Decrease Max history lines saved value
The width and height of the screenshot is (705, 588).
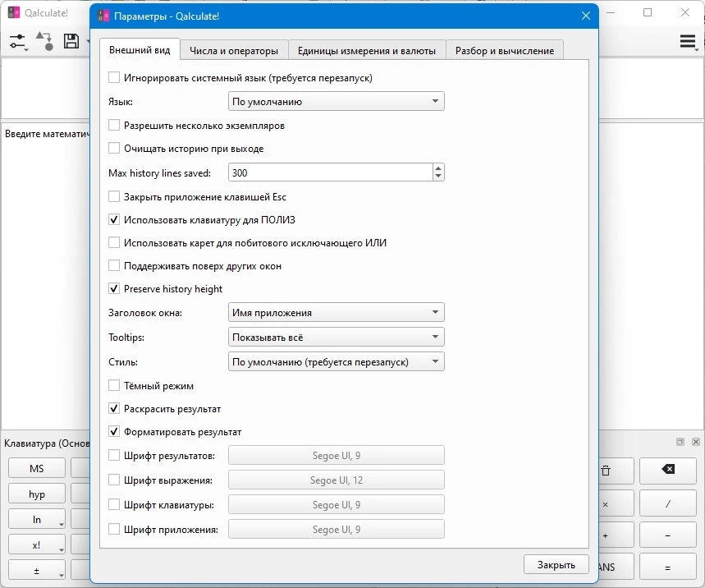438,177
